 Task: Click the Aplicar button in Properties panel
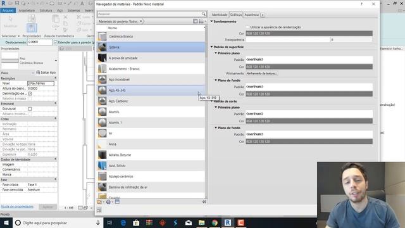point(48,207)
